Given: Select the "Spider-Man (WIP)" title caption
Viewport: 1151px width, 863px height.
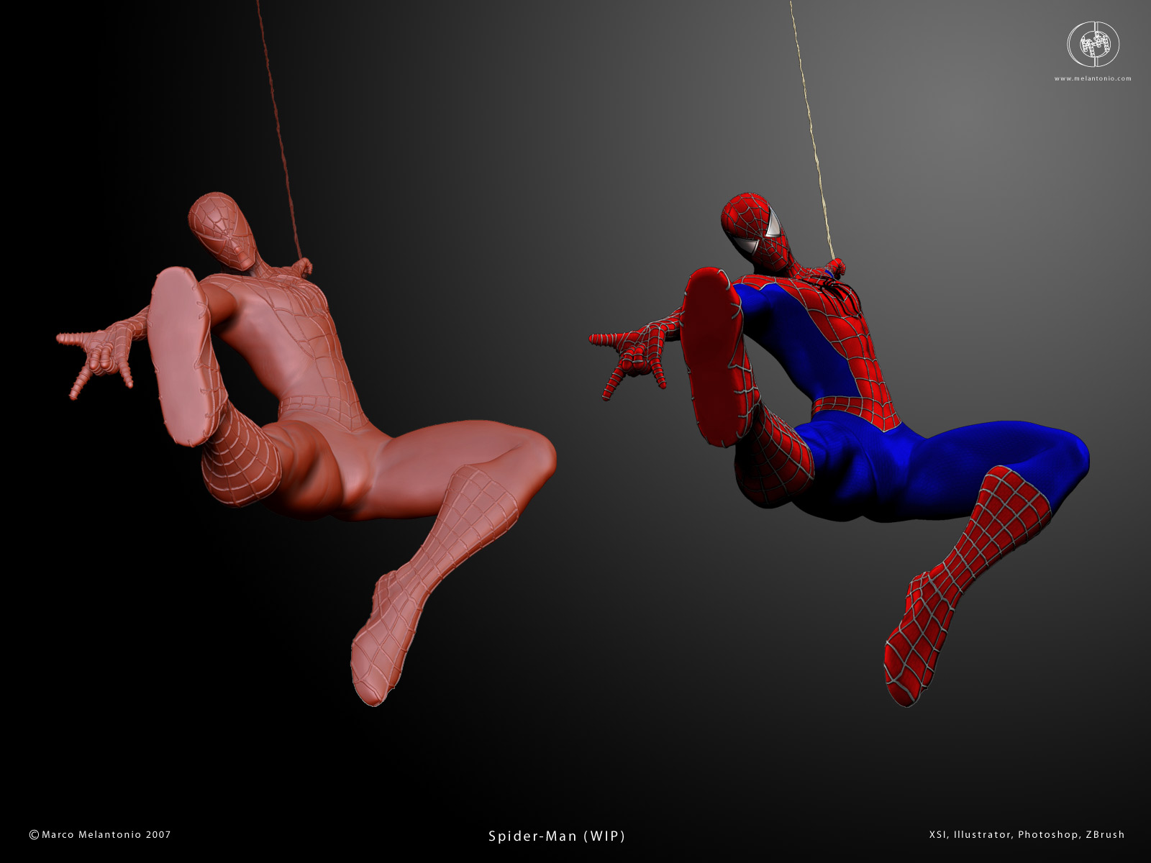Looking at the screenshot, I should coord(557,836).
